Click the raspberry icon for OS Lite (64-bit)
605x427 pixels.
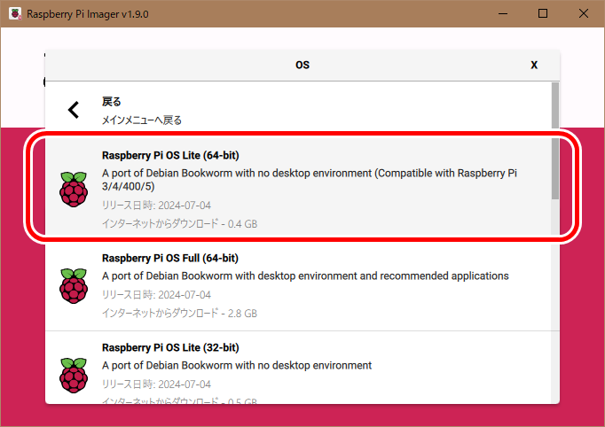pos(74,190)
